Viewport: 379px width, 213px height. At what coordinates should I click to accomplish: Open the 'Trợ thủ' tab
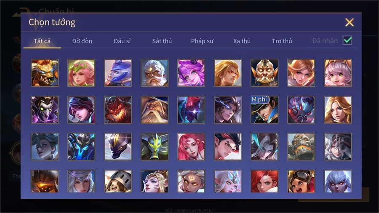[x=282, y=41]
